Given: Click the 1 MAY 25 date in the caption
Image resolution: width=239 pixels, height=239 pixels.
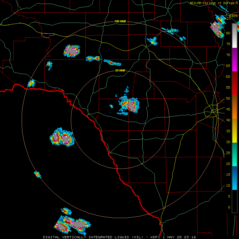Looking at the screenshot, I should pos(173,237).
